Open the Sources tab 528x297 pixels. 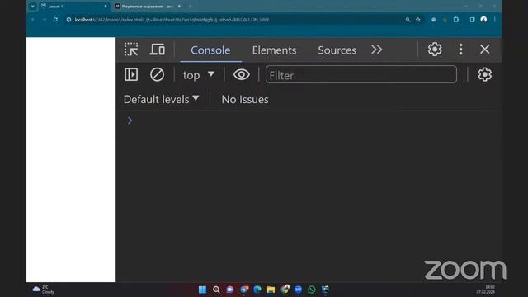(x=337, y=50)
